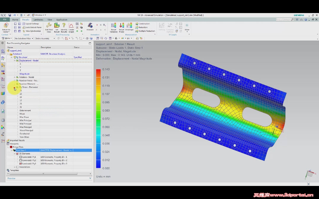Click the Create Graph icon
Viewport: 319px width, 199px height.
point(71,28)
